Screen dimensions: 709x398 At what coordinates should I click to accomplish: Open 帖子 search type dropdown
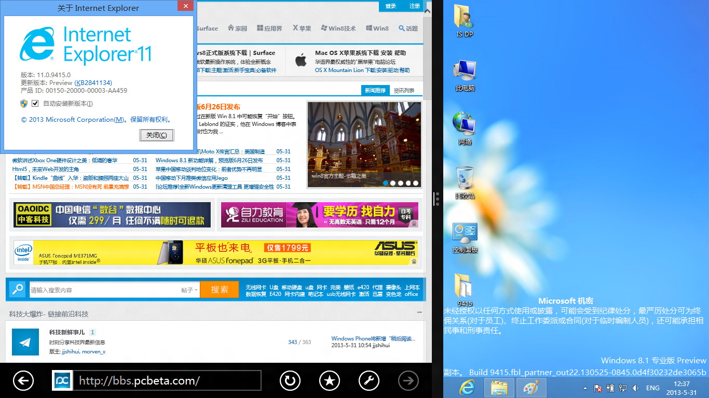pos(189,290)
